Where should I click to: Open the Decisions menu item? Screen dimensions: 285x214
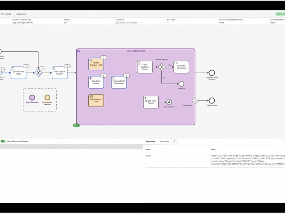21,14
